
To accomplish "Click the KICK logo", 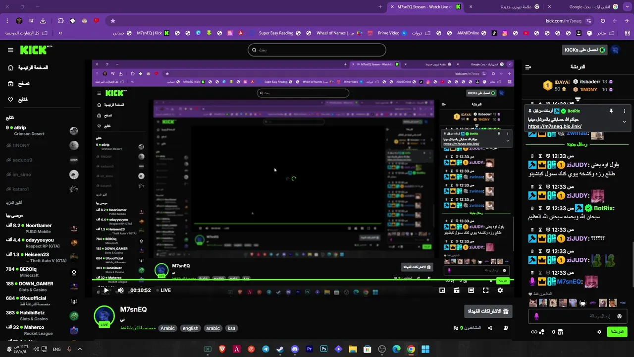I will point(36,50).
